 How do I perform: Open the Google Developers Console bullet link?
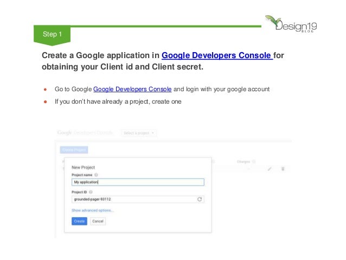tap(132, 89)
